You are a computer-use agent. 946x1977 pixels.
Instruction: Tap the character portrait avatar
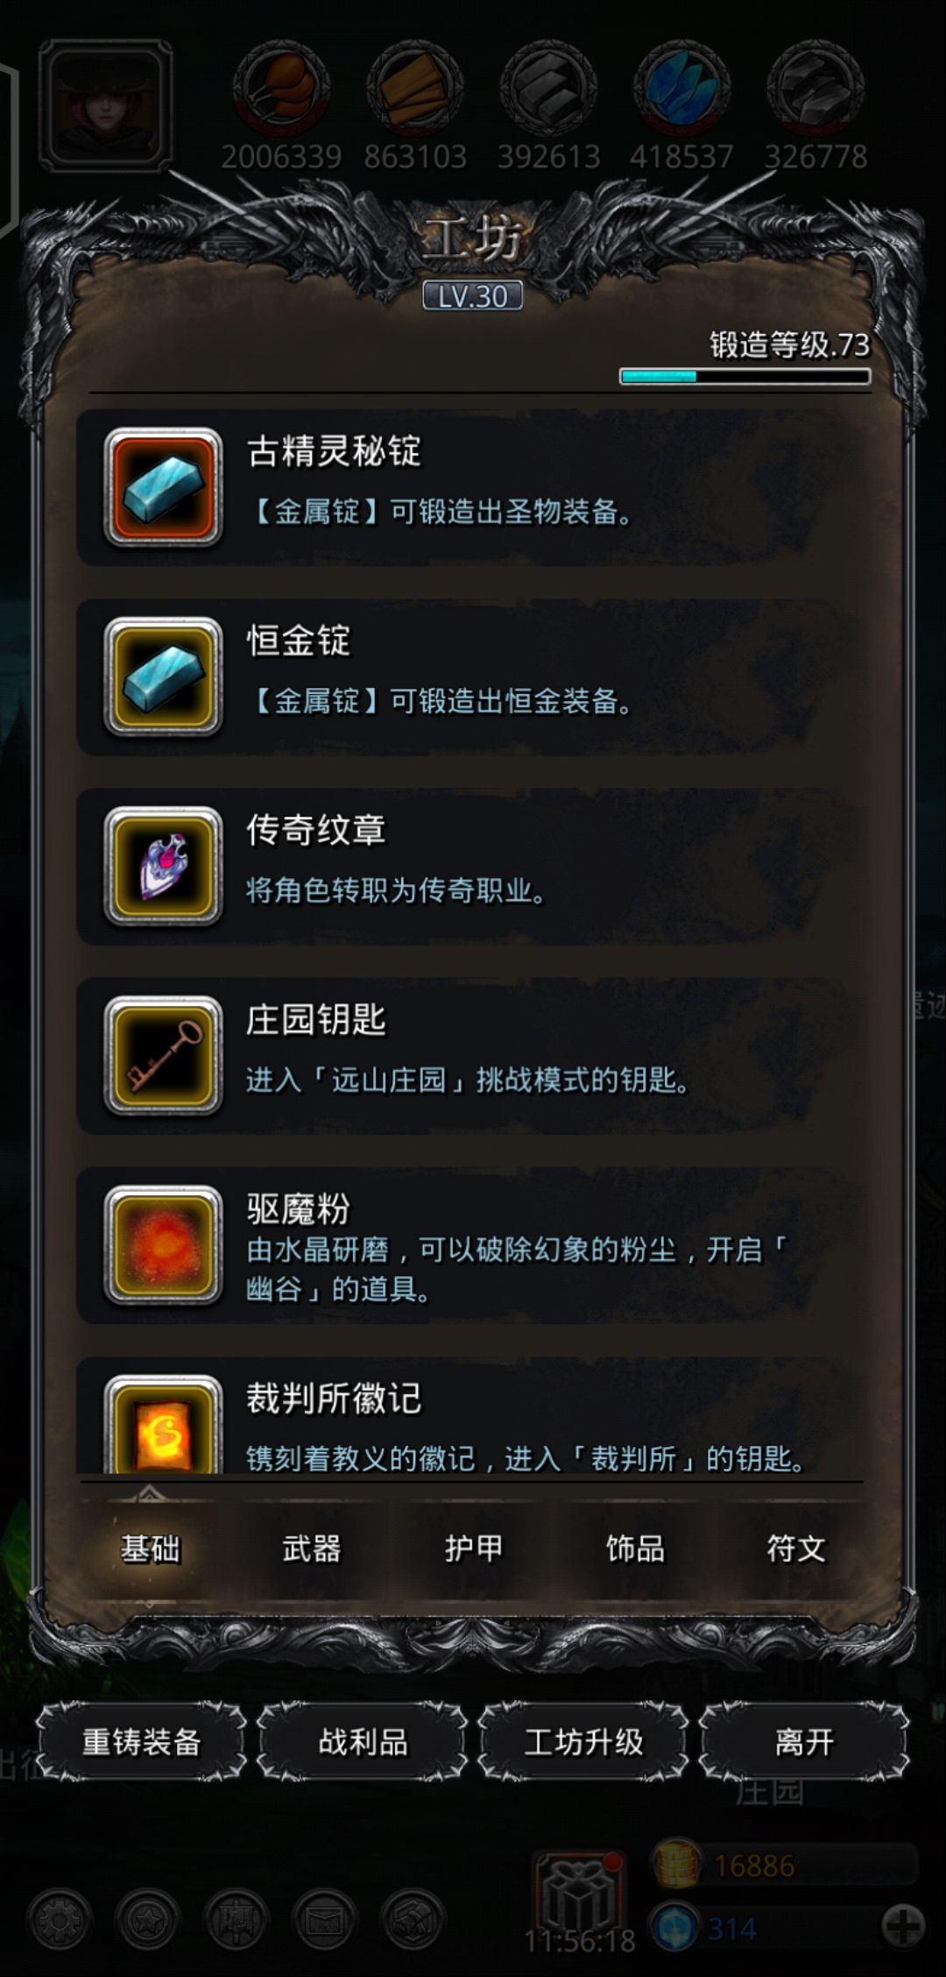pos(106,105)
